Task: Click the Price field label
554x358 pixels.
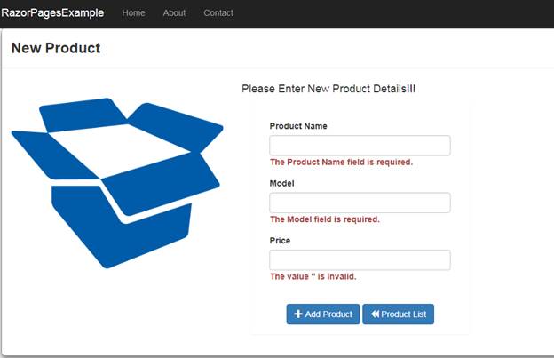Action: [x=280, y=241]
